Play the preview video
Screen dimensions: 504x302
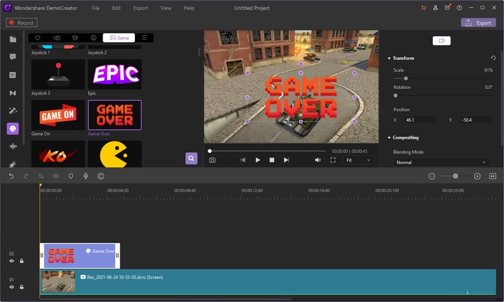click(258, 160)
